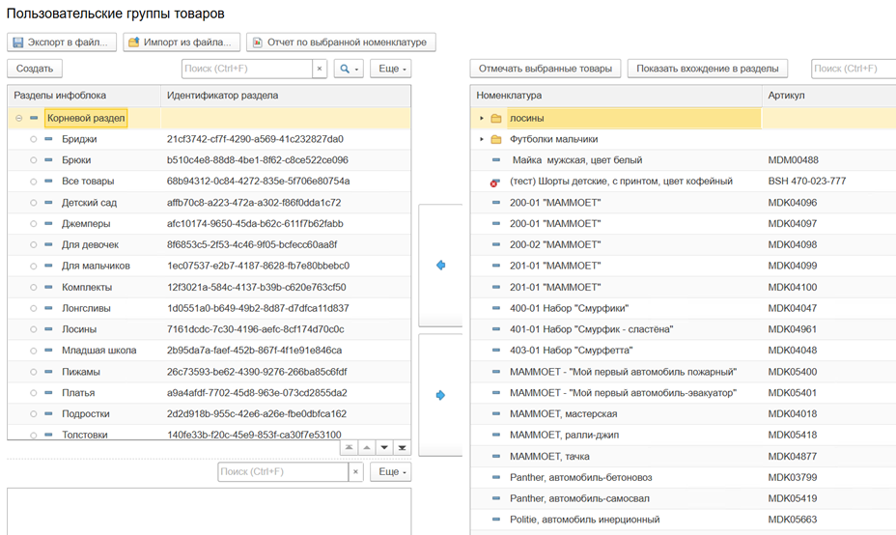Open the lower Еще menu
The width and height of the screenshot is (896, 535).
coord(391,472)
